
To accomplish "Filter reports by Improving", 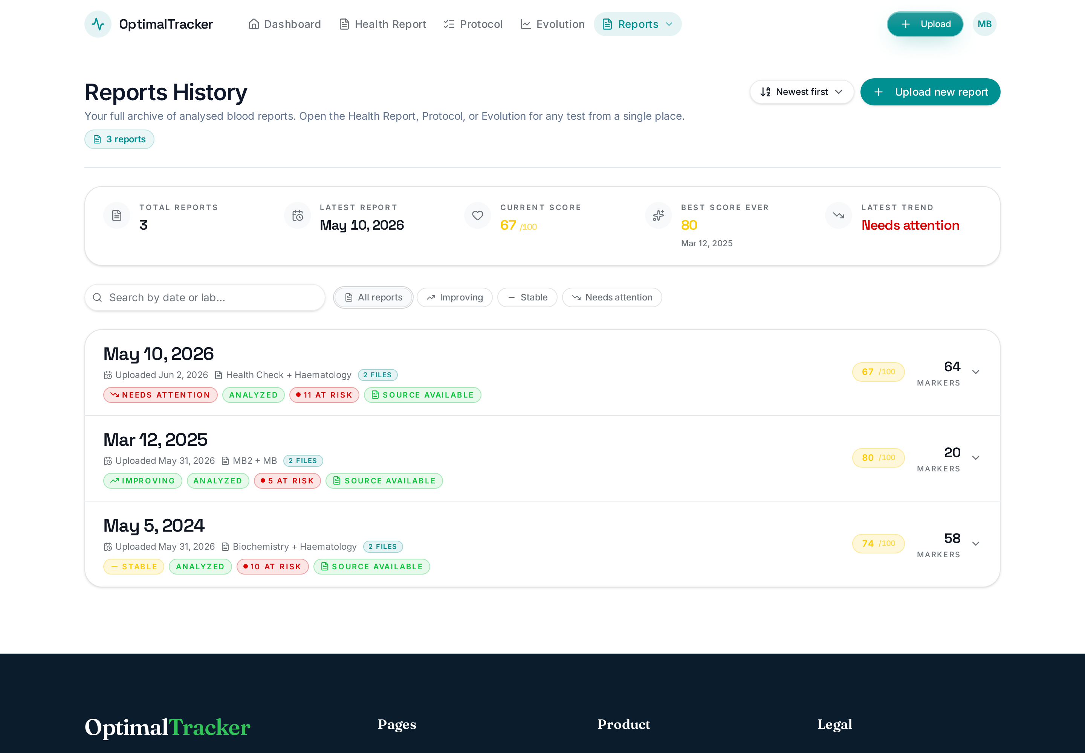I will (455, 297).
